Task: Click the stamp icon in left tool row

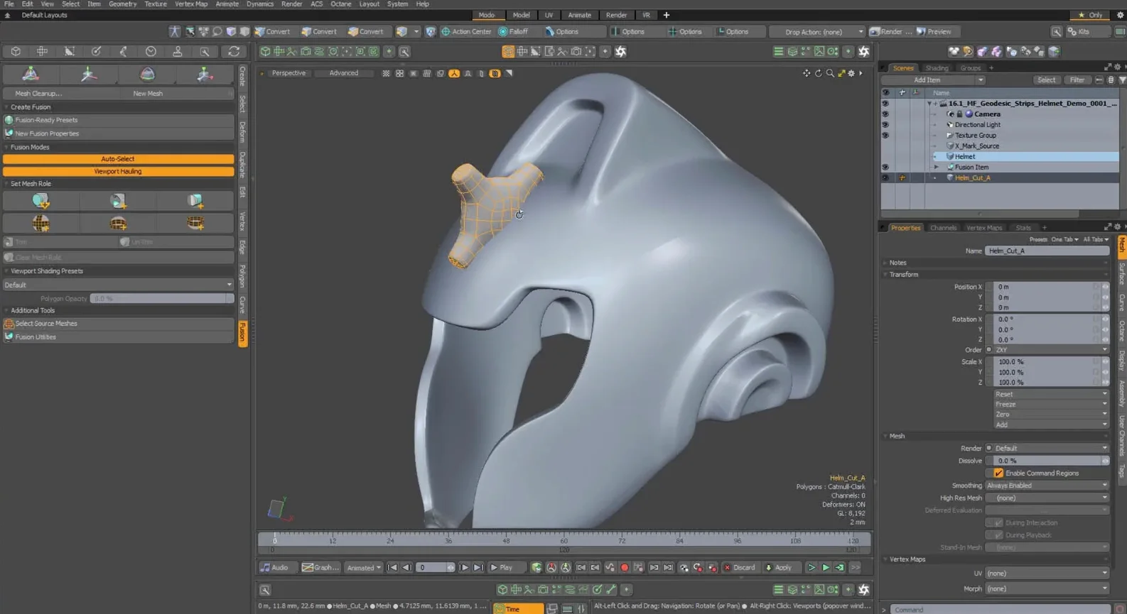Action: 178,51
